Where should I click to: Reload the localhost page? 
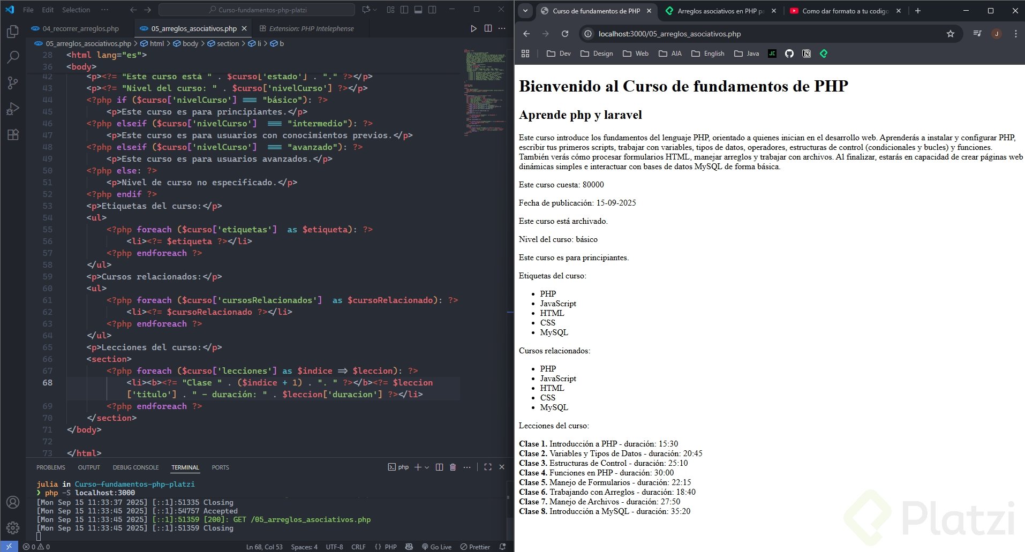tap(564, 34)
